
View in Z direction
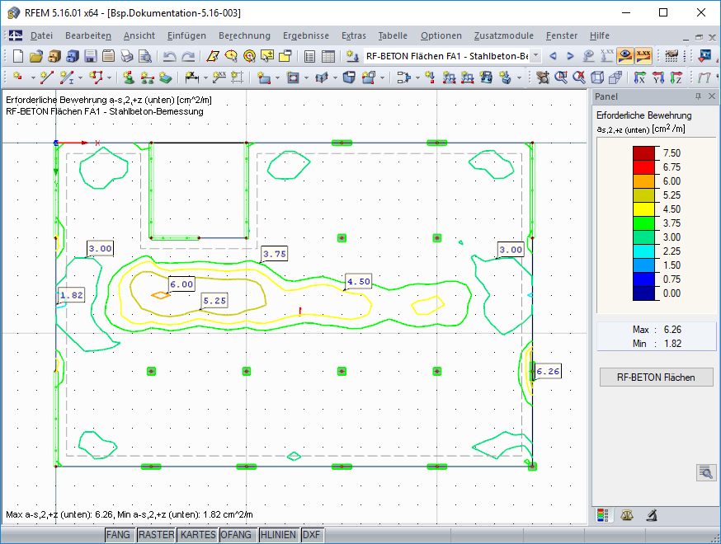676,77
